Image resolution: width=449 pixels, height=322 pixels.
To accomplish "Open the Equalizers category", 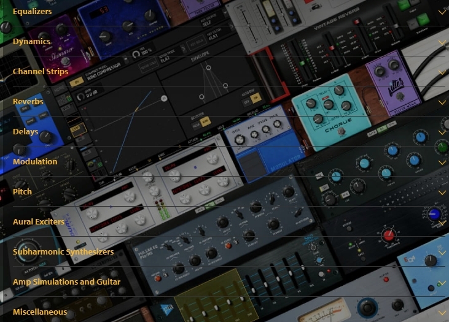I will click(x=32, y=12).
